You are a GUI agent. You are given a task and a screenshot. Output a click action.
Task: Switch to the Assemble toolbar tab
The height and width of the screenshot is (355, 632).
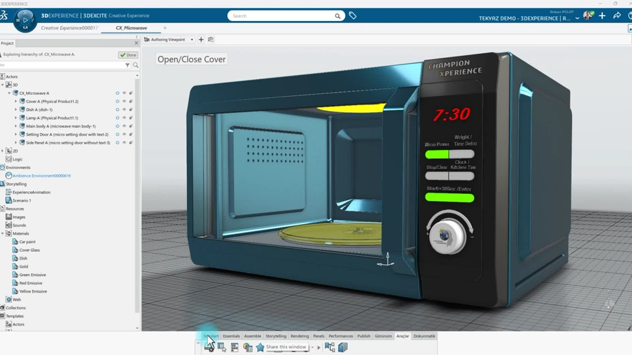coord(253,336)
